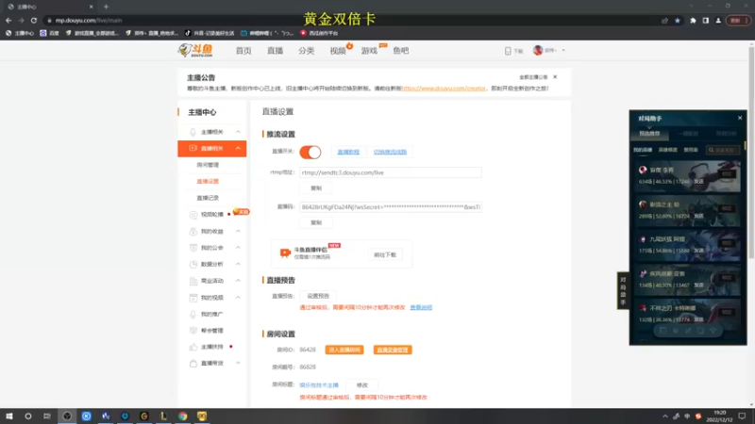Open 首页 in the top navigation
755x424 pixels.
(x=243, y=51)
